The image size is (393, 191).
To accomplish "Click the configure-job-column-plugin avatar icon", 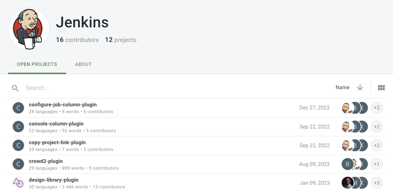I will pyautogui.click(x=18, y=108).
